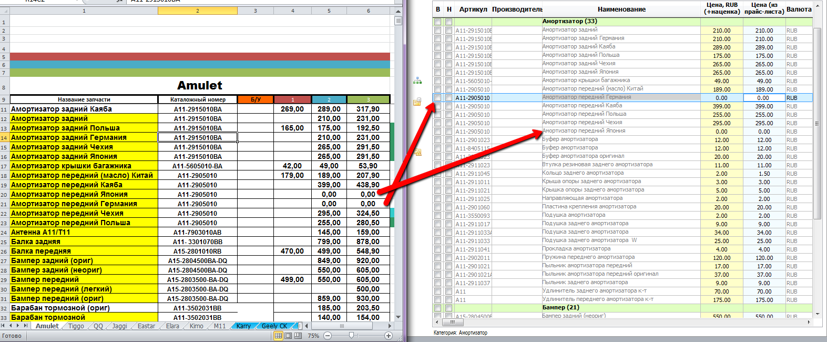827x342 pixels.
Task: Select Excel column 2 header
Action: tap(198, 11)
